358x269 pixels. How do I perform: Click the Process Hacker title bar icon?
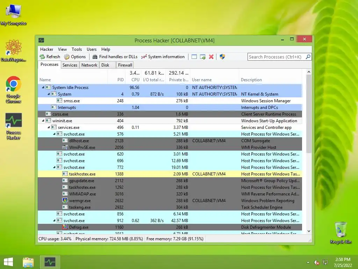point(41,40)
